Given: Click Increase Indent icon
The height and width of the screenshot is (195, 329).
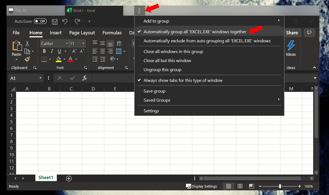Looking at the screenshot, I should pos(103,59).
